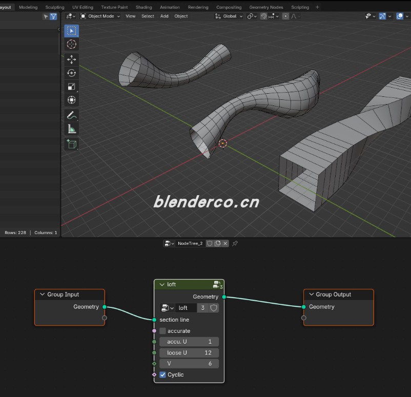Viewport: 411px width, 397px height.
Task: Open the viewport Select menu
Action: pos(148,16)
